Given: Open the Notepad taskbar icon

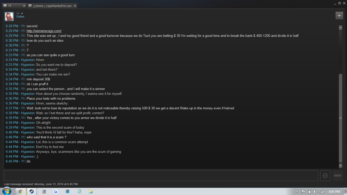Looking at the screenshot, I should pos(79,191).
